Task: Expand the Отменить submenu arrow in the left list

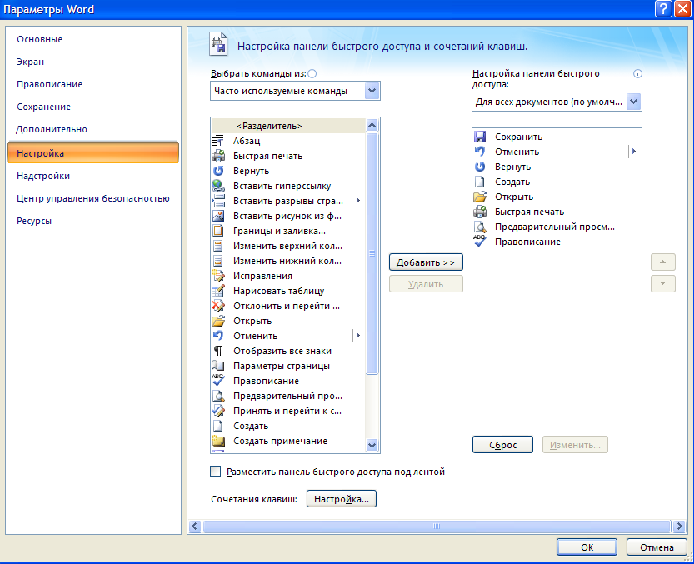Action: pyautogui.click(x=357, y=336)
